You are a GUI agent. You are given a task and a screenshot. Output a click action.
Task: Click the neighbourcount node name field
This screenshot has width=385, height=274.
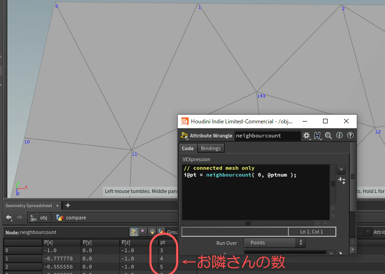click(x=267, y=136)
